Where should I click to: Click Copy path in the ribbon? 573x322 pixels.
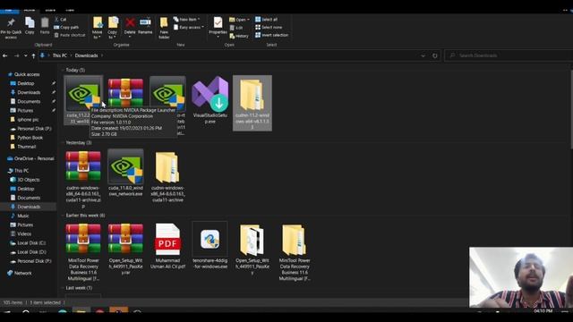[x=66, y=28]
